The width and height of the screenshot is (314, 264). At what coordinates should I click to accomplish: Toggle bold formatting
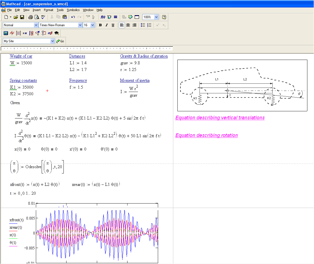[x=100, y=25]
